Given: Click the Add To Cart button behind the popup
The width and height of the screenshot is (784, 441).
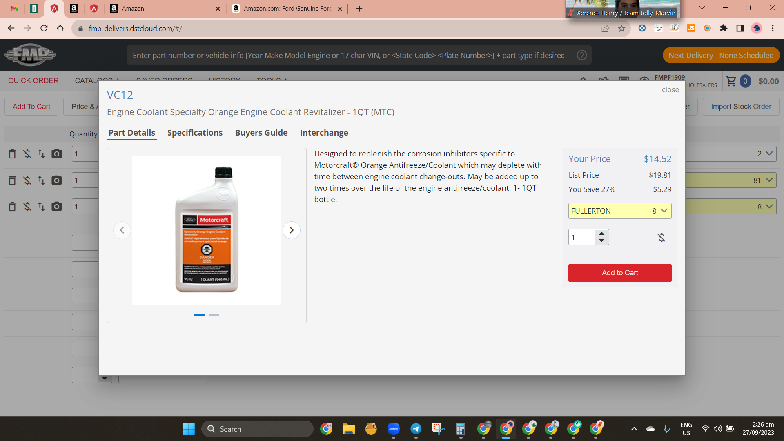Looking at the screenshot, I should (31, 107).
